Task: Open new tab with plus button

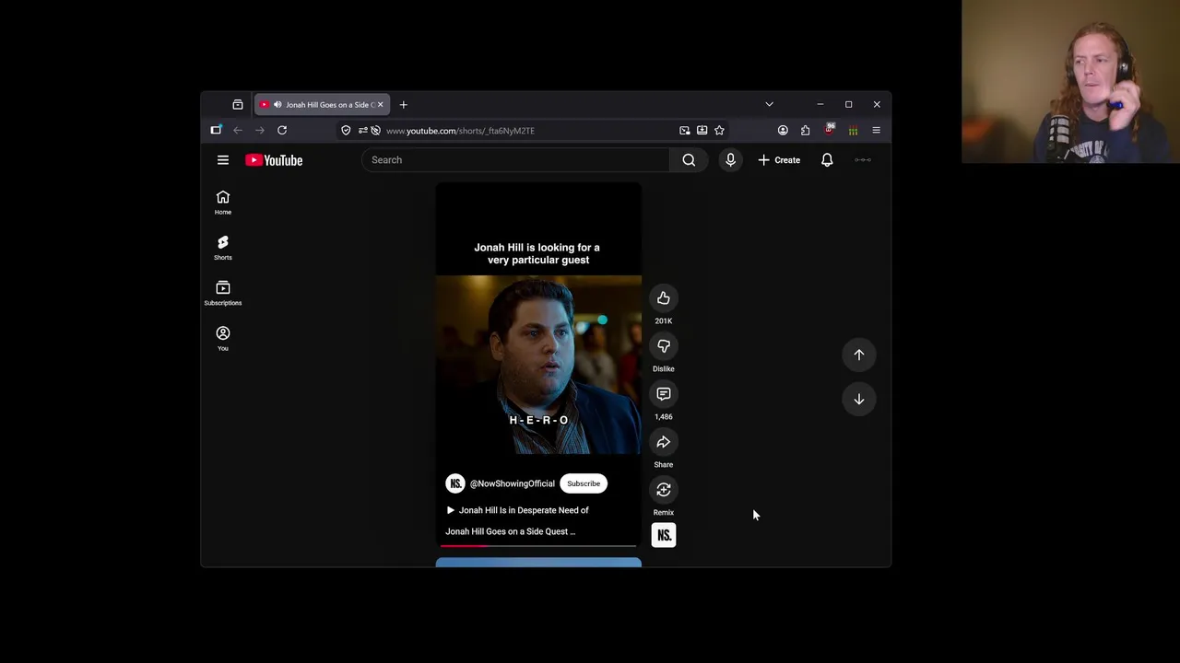Action: (403, 105)
